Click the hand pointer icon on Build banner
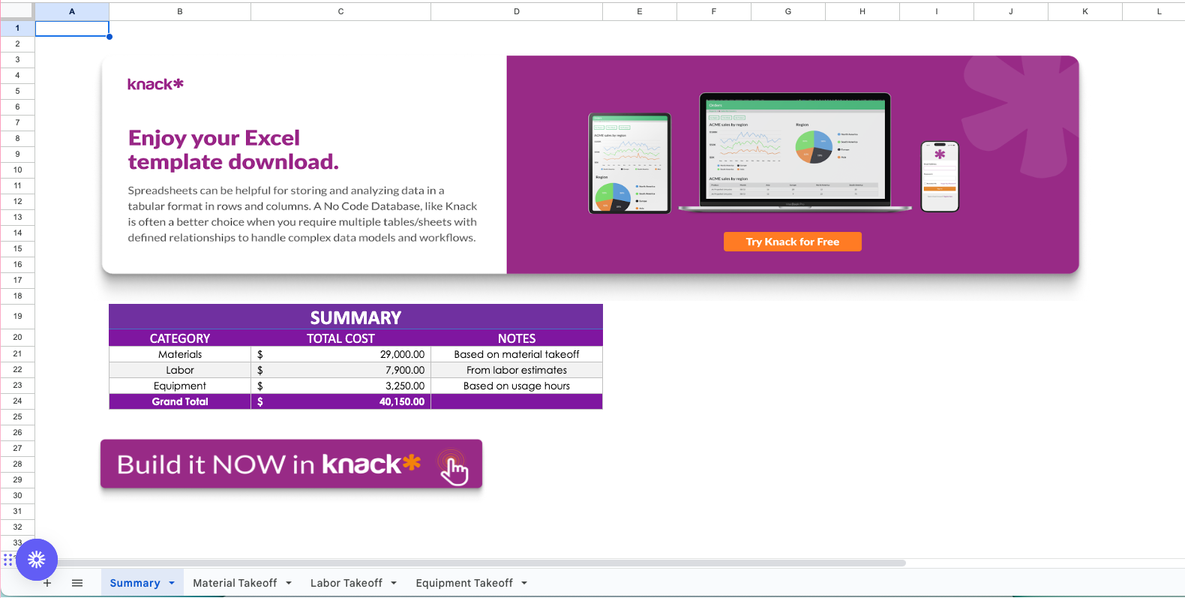1185x598 pixels. (454, 469)
